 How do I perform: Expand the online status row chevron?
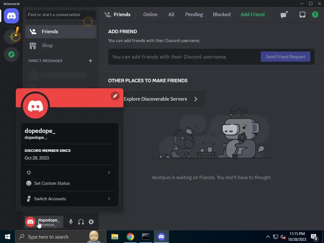click(x=109, y=172)
